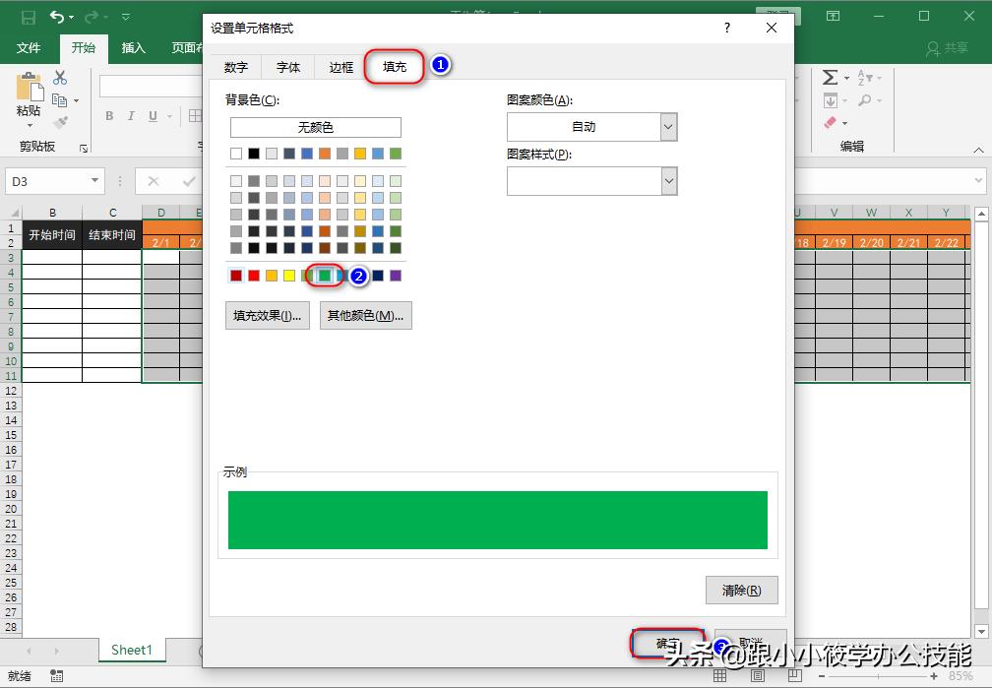Click the Format Painter brush icon
This screenshot has height=688, width=992.
[59, 121]
